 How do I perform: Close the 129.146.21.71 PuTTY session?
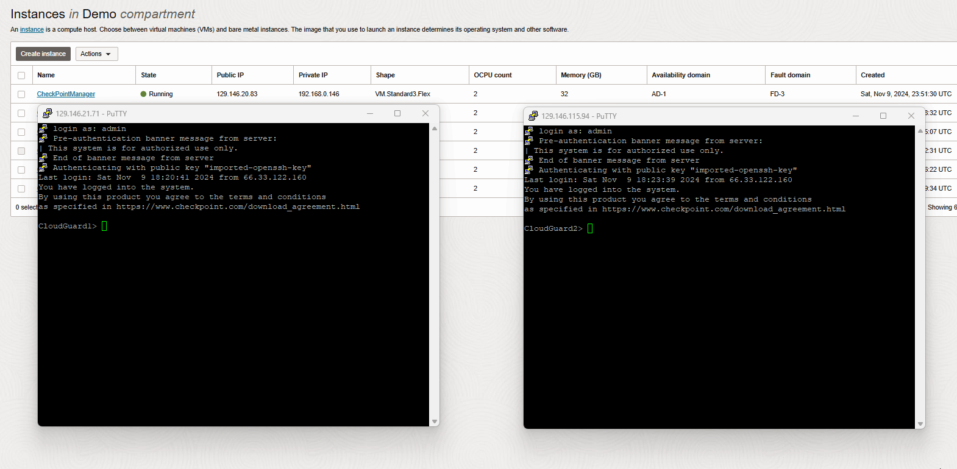click(425, 113)
